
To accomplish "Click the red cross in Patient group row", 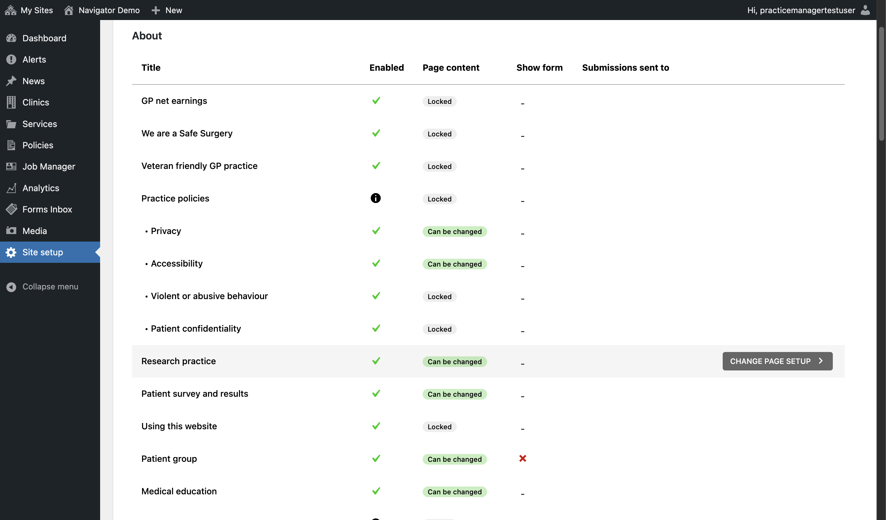I will pyautogui.click(x=522, y=458).
